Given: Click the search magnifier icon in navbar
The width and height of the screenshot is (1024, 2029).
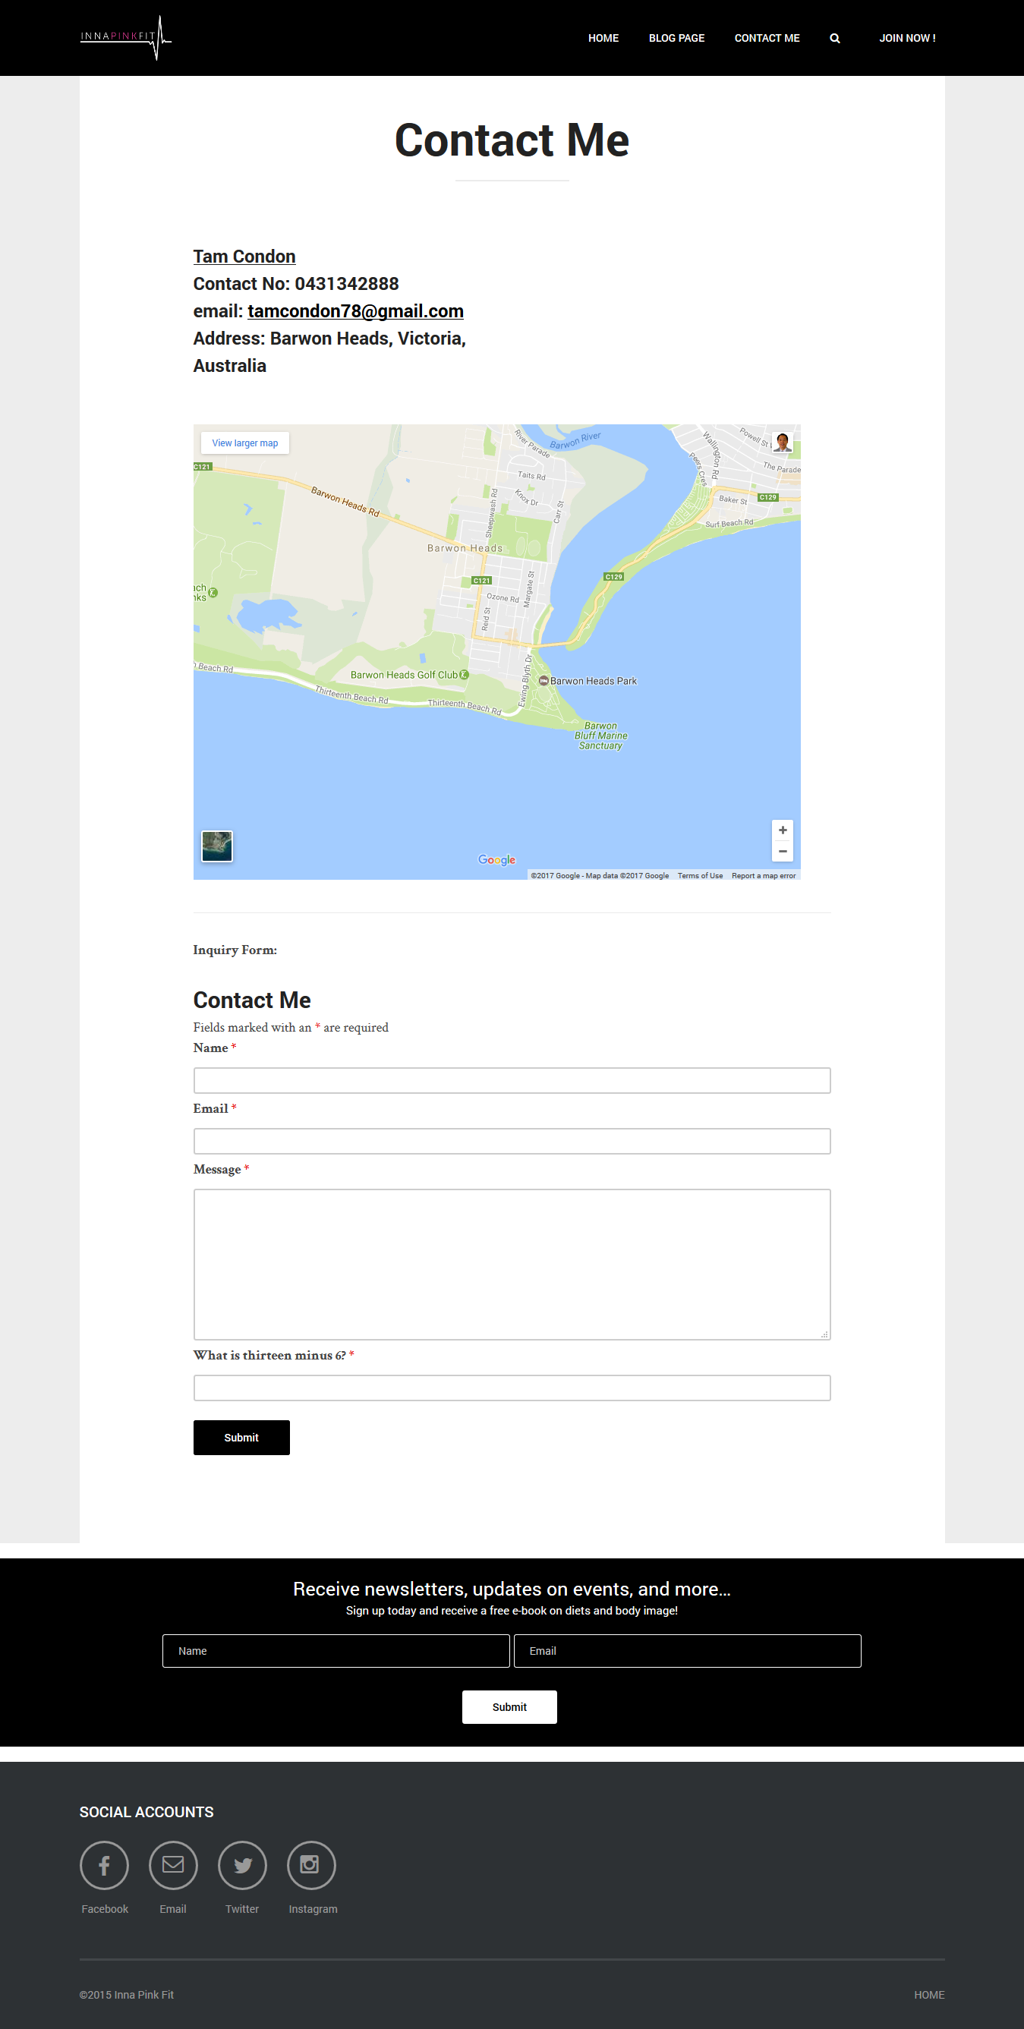Looking at the screenshot, I should pyautogui.click(x=834, y=39).
